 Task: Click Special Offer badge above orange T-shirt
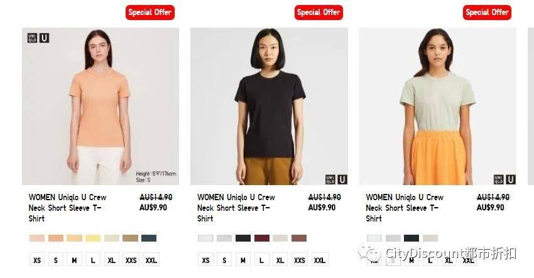[150, 13]
